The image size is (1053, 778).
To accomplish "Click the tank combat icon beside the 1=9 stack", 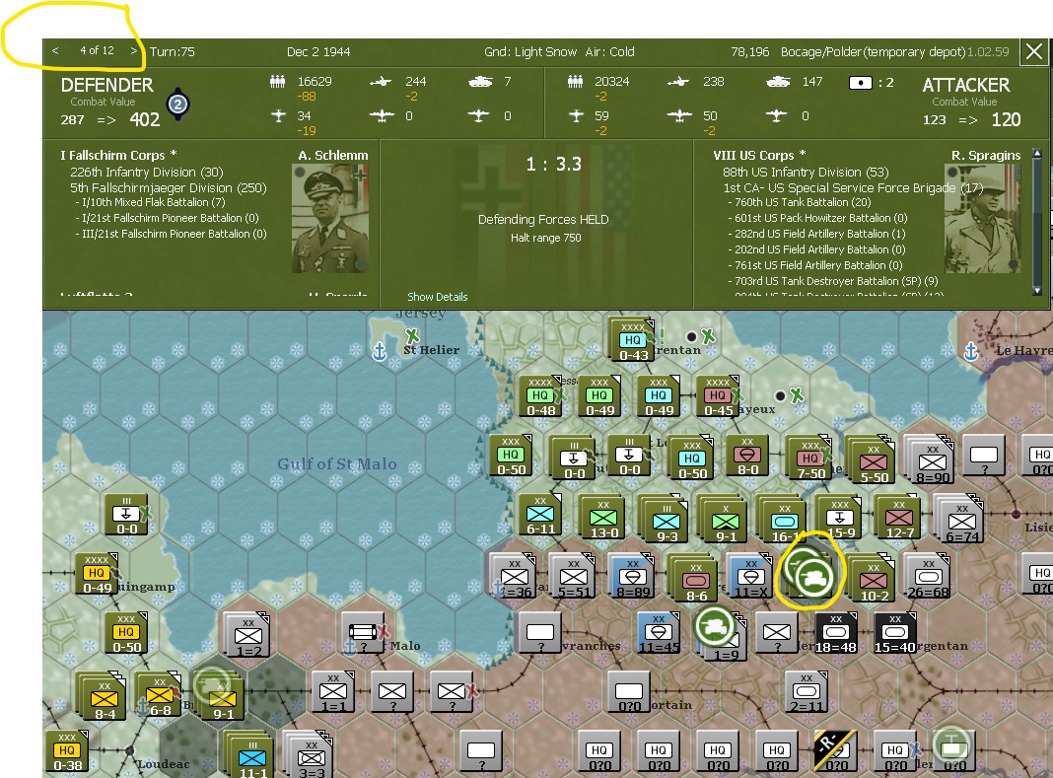I will click(x=716, y=627).
